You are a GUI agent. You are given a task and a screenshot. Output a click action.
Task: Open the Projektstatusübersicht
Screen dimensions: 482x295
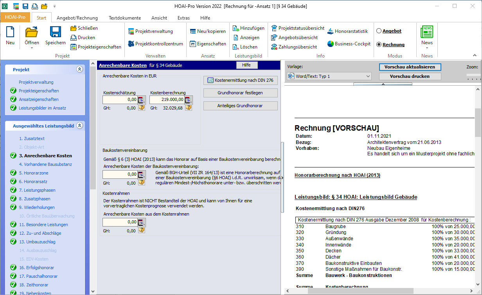click(x=298, y=28)
